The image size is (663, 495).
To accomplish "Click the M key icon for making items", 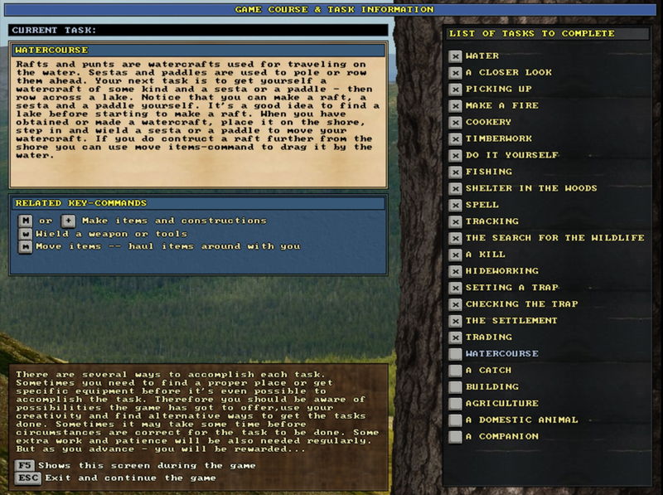I will point(26,221).
